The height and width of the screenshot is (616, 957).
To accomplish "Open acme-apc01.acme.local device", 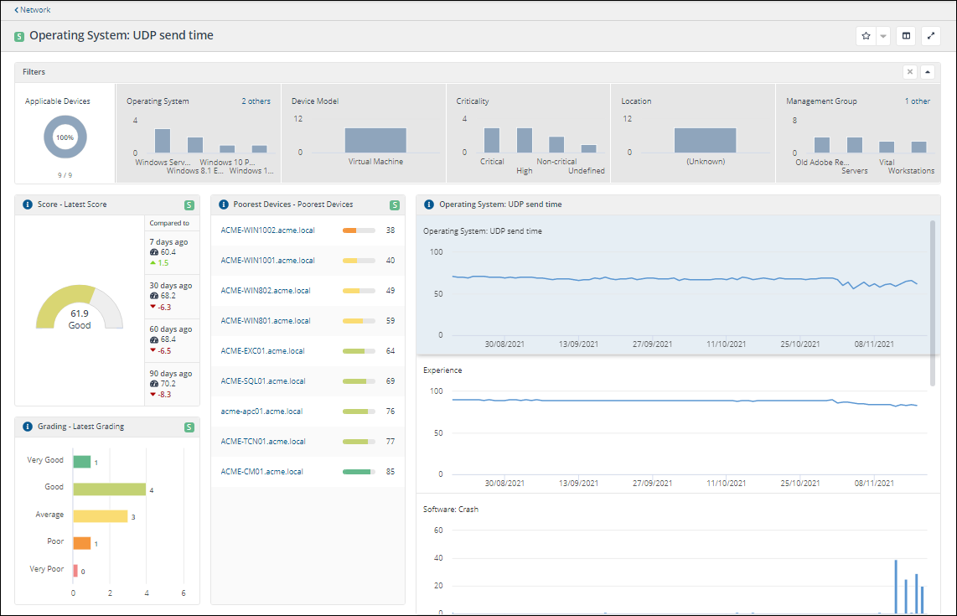I will click(261, 412).
